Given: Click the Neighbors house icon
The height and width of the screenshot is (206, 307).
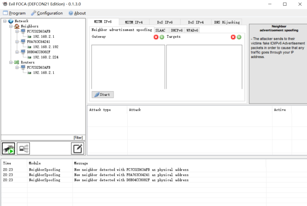Looking at the screenshot, I should [17, 26].
